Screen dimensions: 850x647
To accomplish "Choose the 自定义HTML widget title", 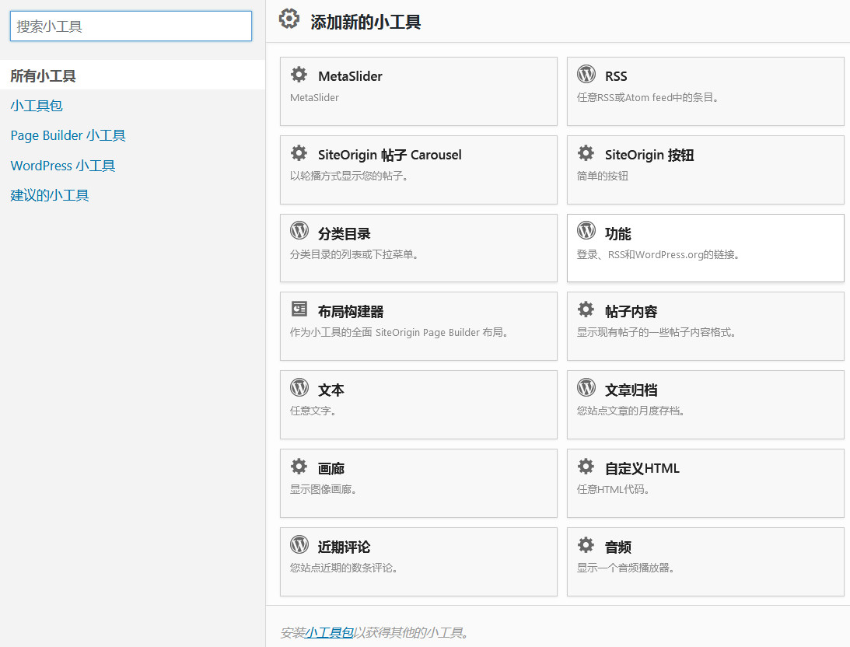I will click(642, 468).
